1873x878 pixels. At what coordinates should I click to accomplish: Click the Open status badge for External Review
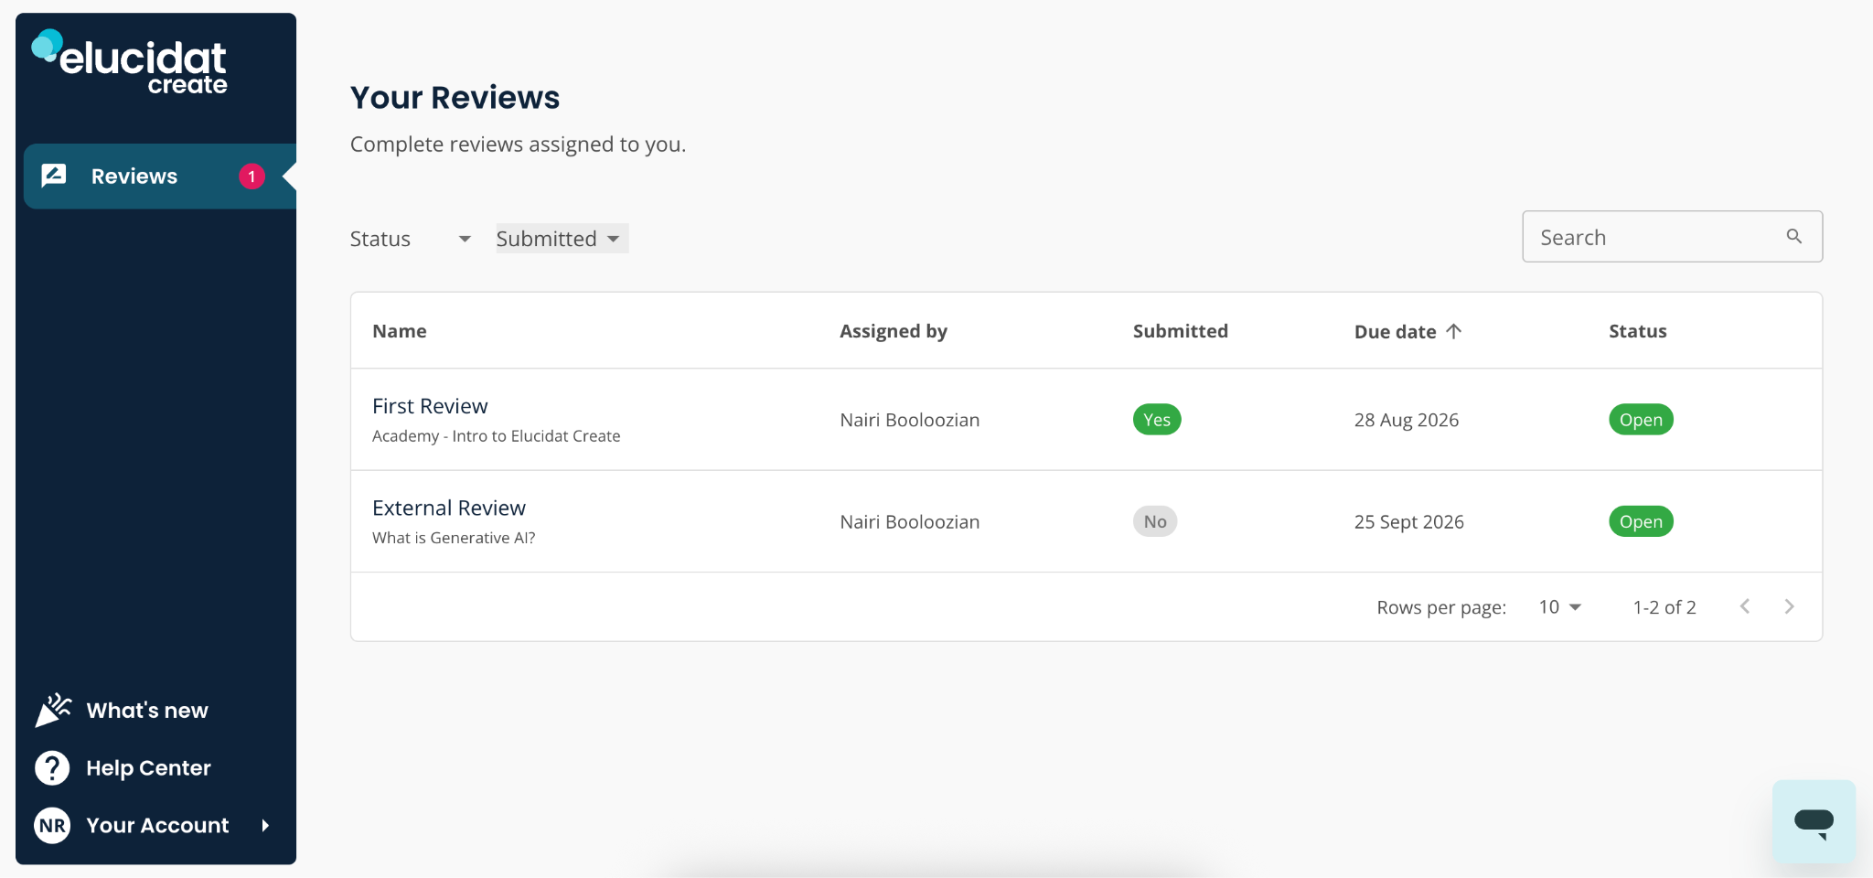tap(1641, 521)
